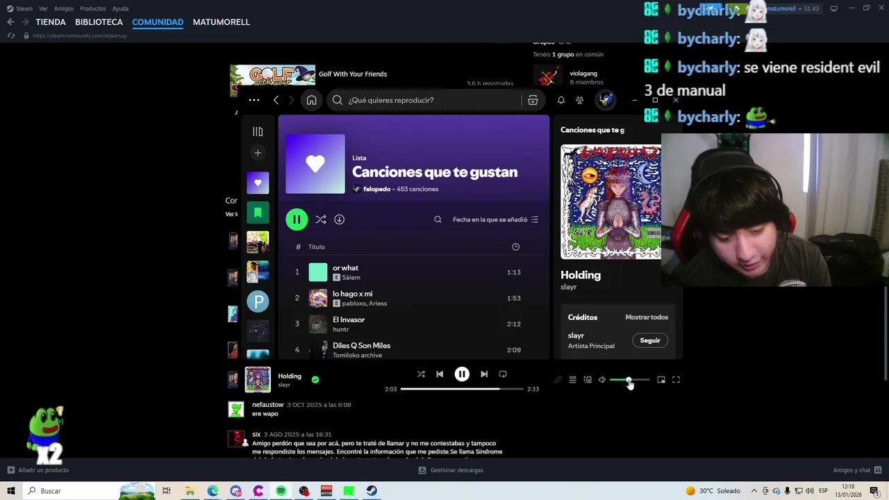Open 'Gestionar descargas' in Steam
The width and height of the screenshot is (889, 500).
(x=451, y=470)
